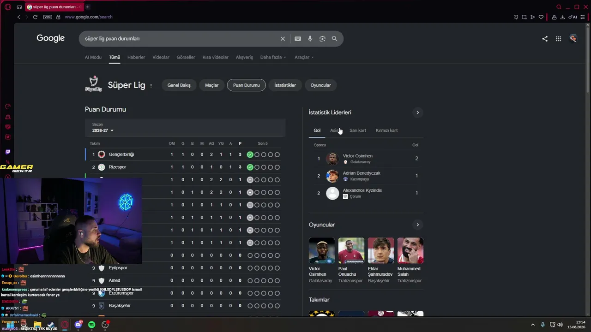
Task: Submit search with the magnifier button
Action: coord(335,39)
